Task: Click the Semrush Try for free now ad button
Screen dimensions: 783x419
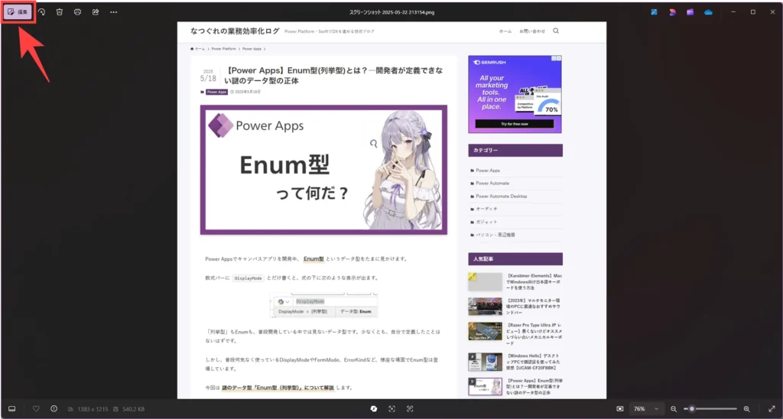Action: pyautogui.click(x=515, y=123)
